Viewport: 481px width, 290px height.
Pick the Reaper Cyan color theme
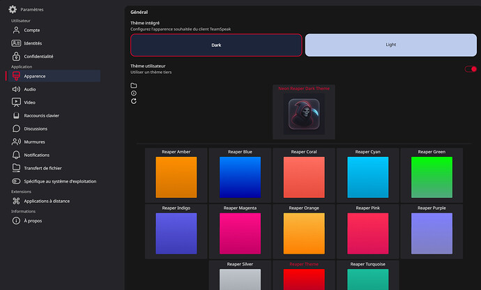click(x=367, y=177)
